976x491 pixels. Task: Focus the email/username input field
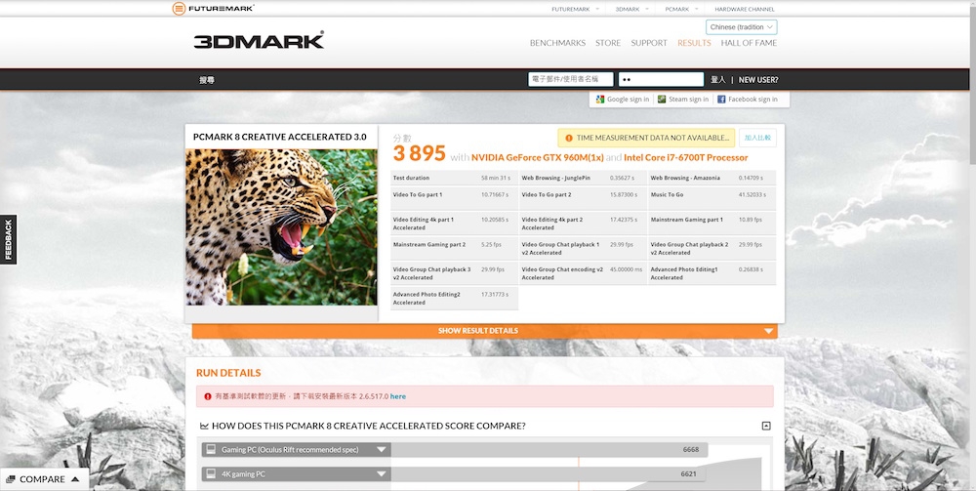coord(571,79)
